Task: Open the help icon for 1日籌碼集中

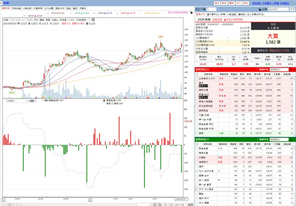Action: 228,38
